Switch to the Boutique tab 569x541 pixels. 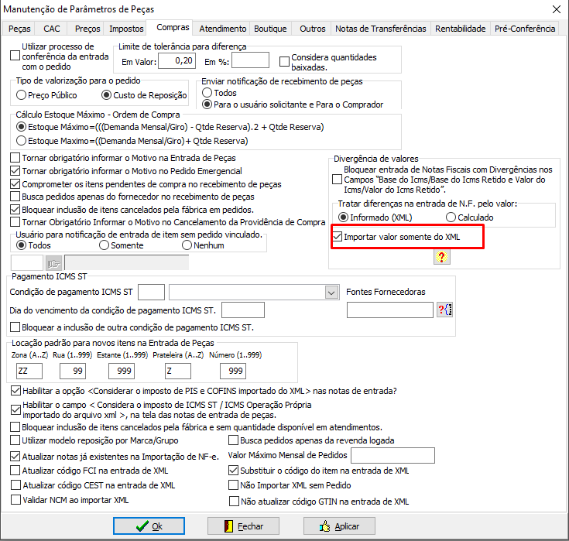tap(270, 29)
